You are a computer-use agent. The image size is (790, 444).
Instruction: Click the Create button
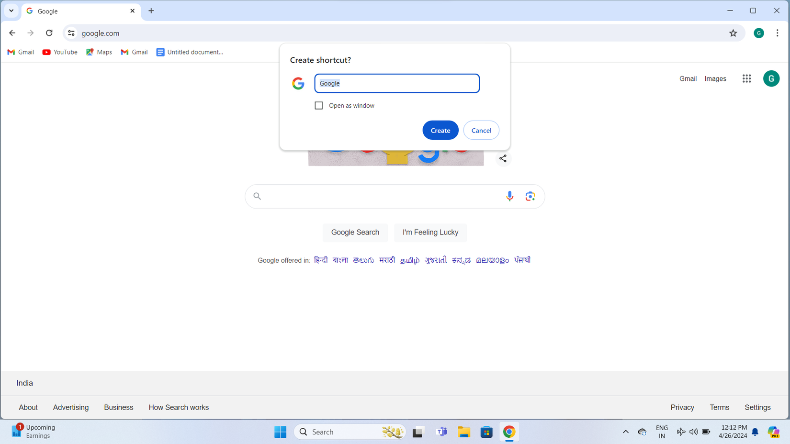click(x=440, y=130)
